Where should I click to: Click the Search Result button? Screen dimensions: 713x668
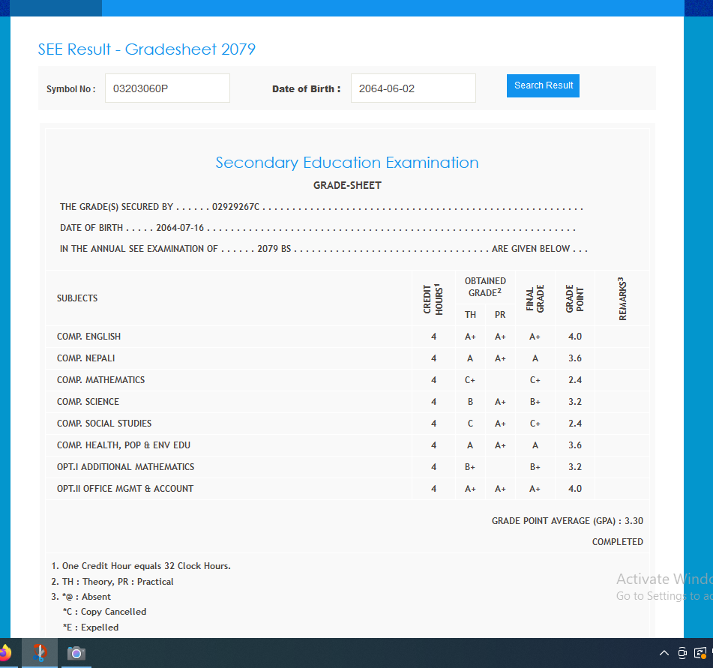(x=543, y=85)
